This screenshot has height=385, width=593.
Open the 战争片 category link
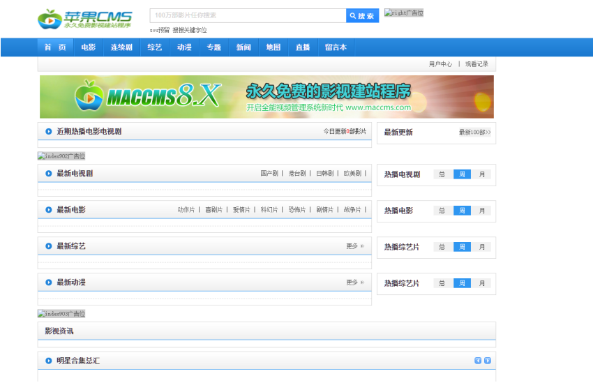coord(352,209)
